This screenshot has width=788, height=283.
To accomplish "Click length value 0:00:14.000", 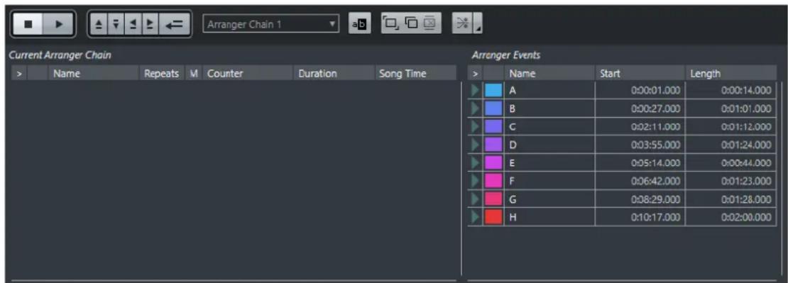I will tap(746, 90).
